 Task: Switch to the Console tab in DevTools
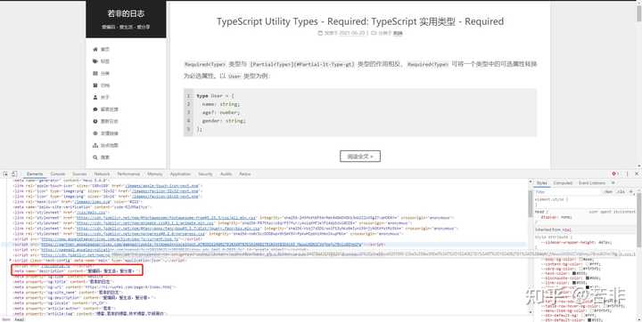[x=58, y=174]
